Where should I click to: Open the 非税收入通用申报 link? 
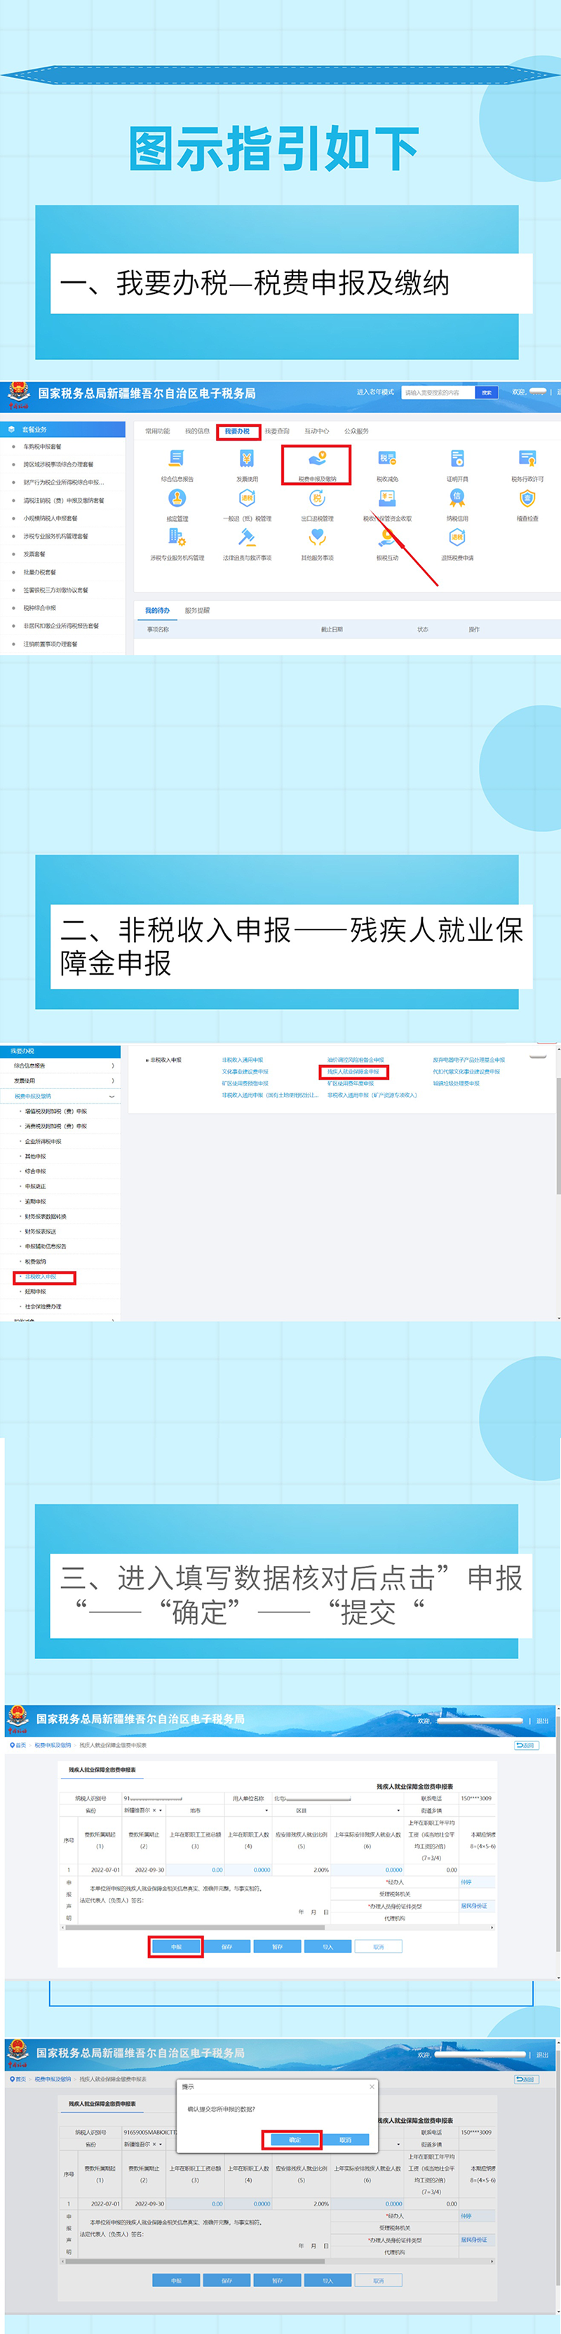tap(243, 1059)
